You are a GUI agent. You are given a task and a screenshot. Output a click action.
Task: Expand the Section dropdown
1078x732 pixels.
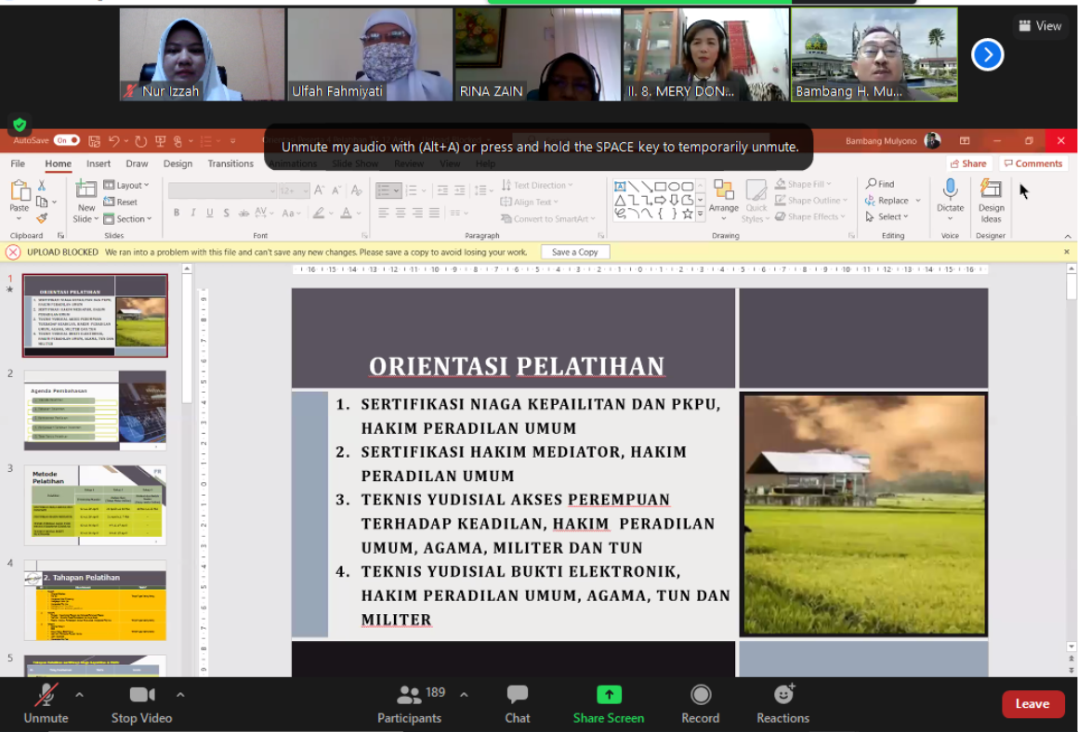(x=129, y=219)
